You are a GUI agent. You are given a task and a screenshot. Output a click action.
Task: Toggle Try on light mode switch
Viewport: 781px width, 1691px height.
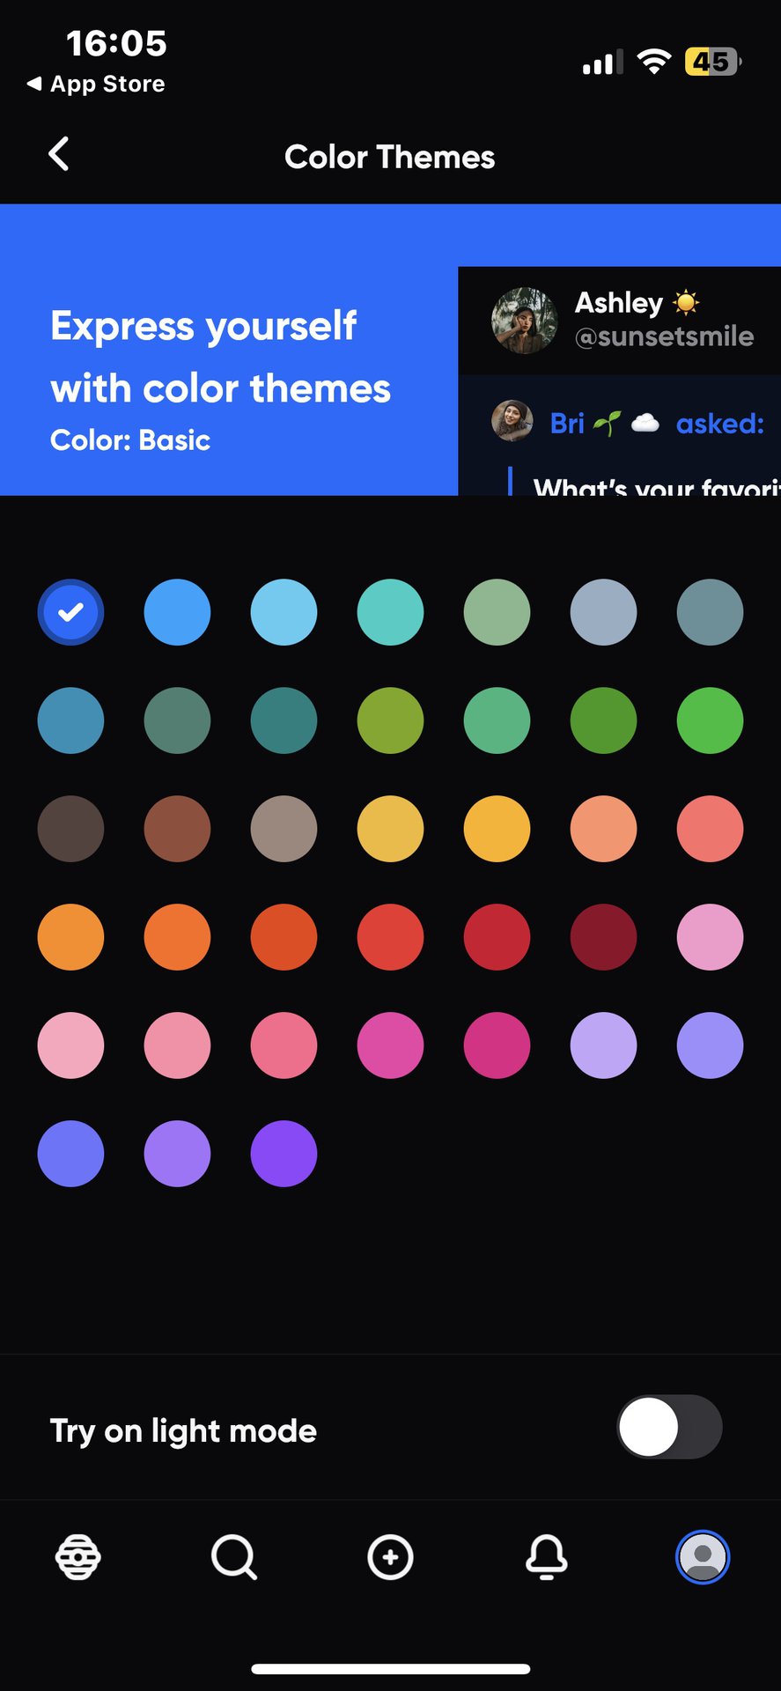(x=670, y=1427)
